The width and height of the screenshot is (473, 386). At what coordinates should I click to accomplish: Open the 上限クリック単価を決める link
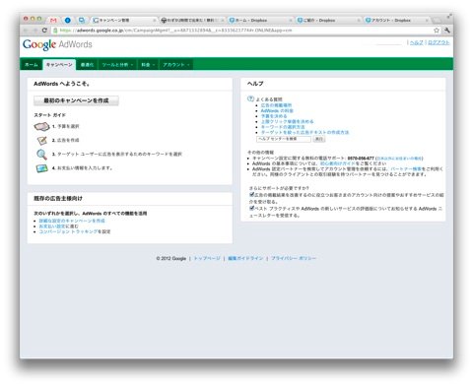pyautogui.click(x=287, y=121)
